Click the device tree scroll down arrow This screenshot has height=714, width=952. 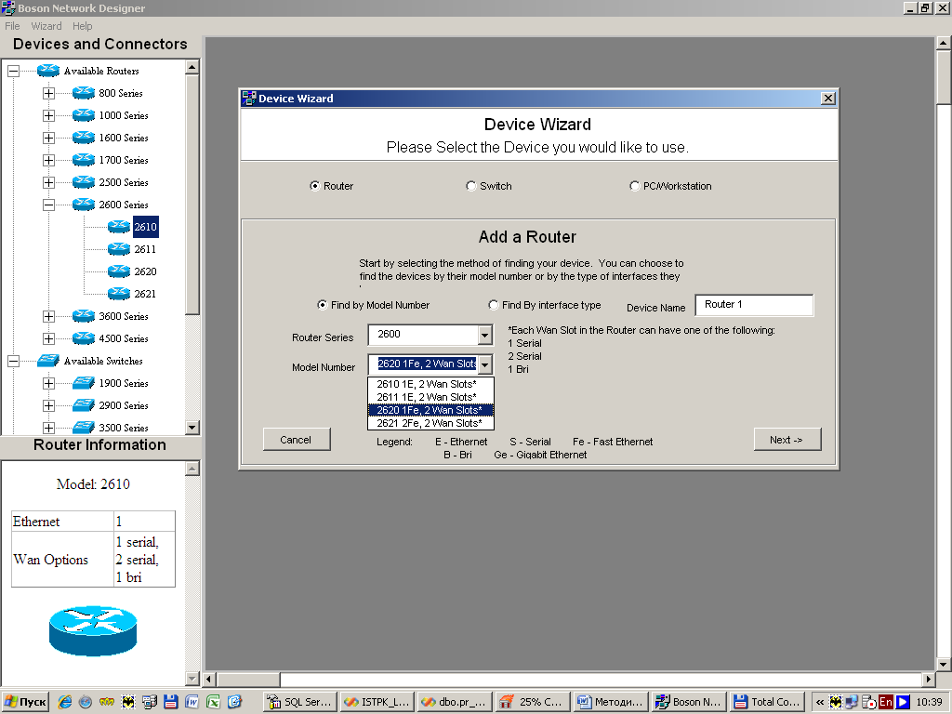pyautogui.click(x=192, y=428)
